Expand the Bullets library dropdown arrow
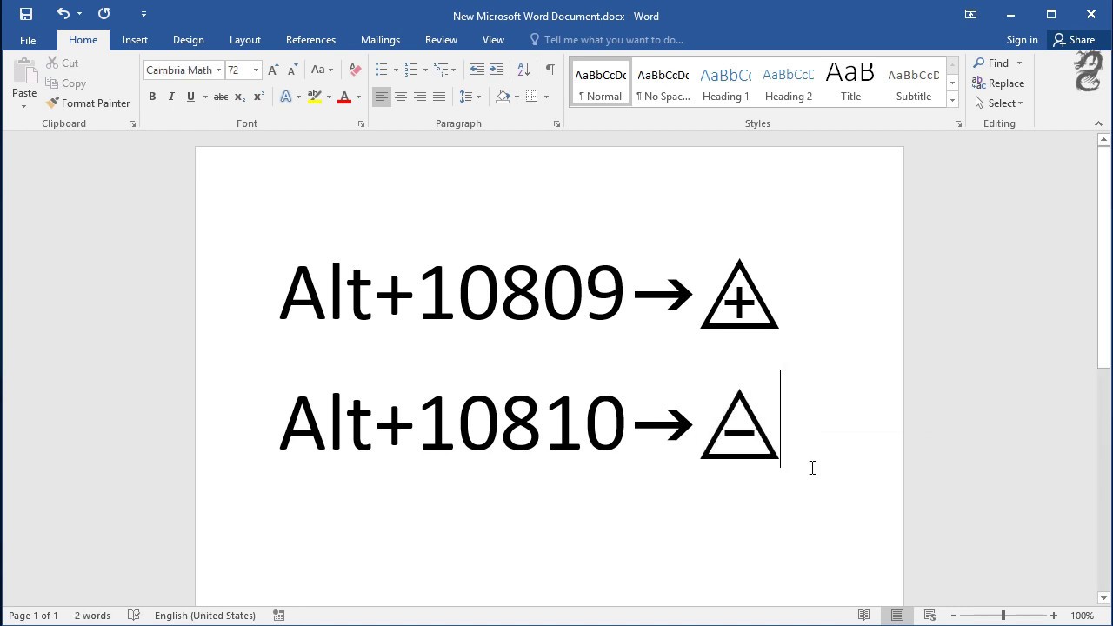Screen dimensions: 1113x626 [x=396, y=70]
